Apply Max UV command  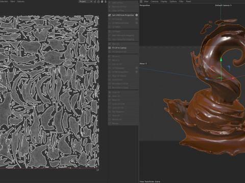point(123,44)
